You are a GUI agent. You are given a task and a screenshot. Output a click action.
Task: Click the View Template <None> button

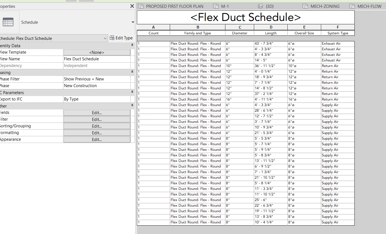(97, 52)
